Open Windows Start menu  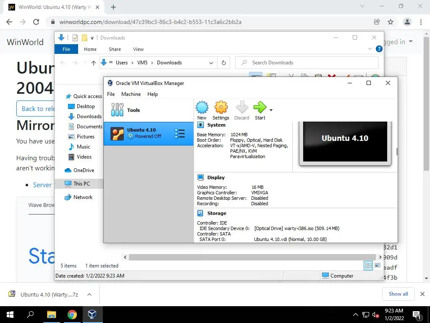10,315
